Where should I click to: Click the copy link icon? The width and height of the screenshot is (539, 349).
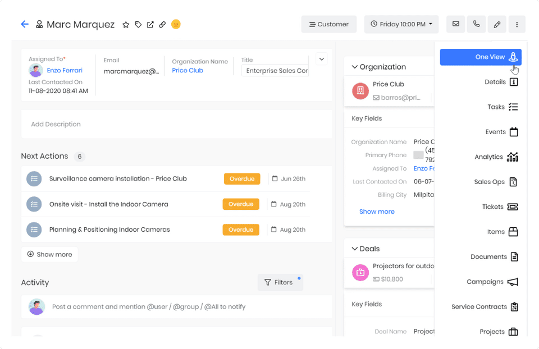click(162, 25)
